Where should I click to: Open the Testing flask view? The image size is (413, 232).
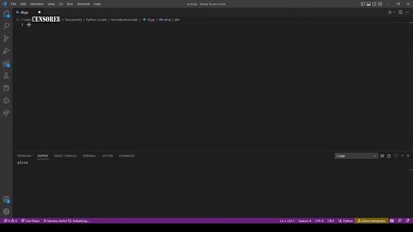pyautogui.click(x=6, y=76)
